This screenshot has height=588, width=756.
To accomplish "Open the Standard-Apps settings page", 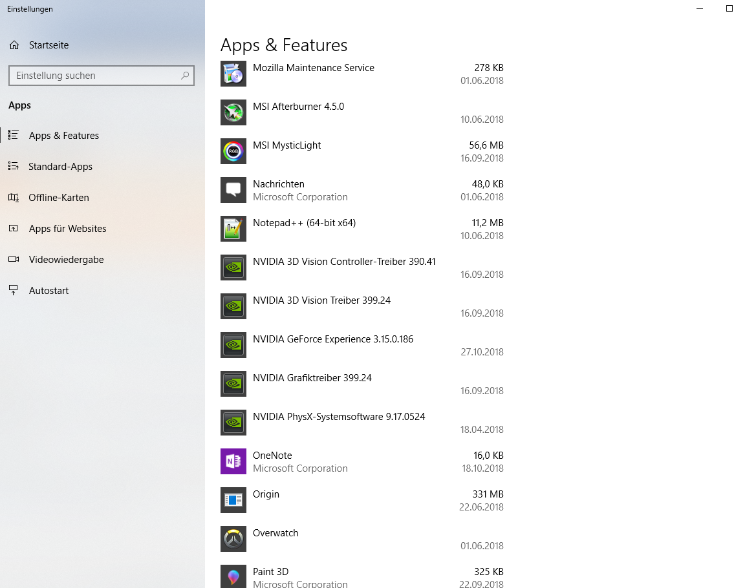I will coord(60,166).
